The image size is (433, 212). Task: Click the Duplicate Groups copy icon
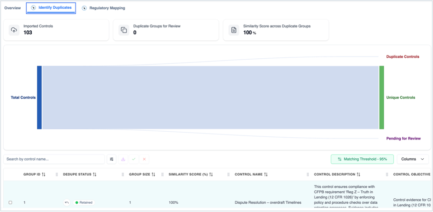(x=124, y=30)
